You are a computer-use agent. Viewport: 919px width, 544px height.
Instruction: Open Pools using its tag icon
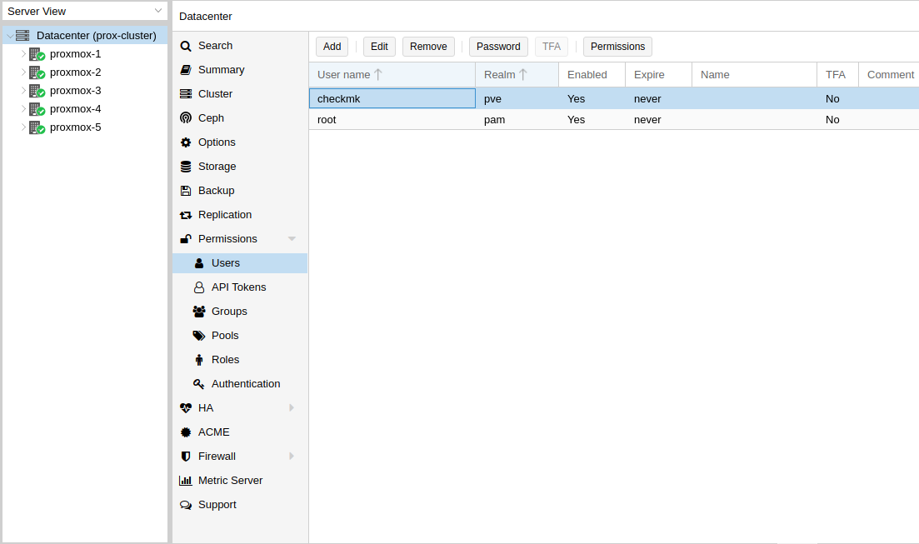point(198,335)
